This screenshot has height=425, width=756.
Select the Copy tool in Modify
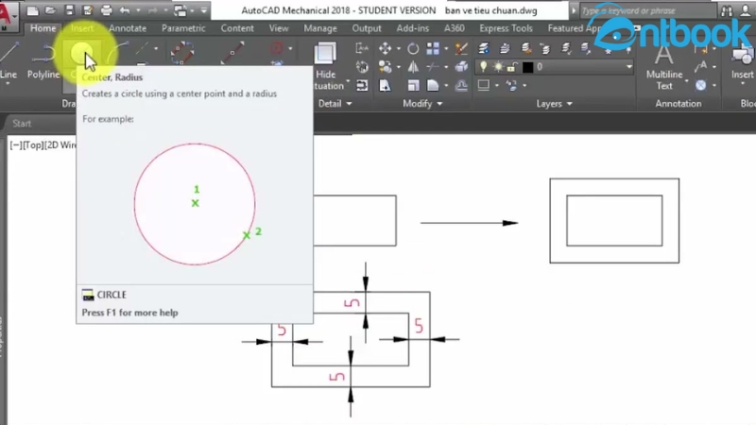385,66
